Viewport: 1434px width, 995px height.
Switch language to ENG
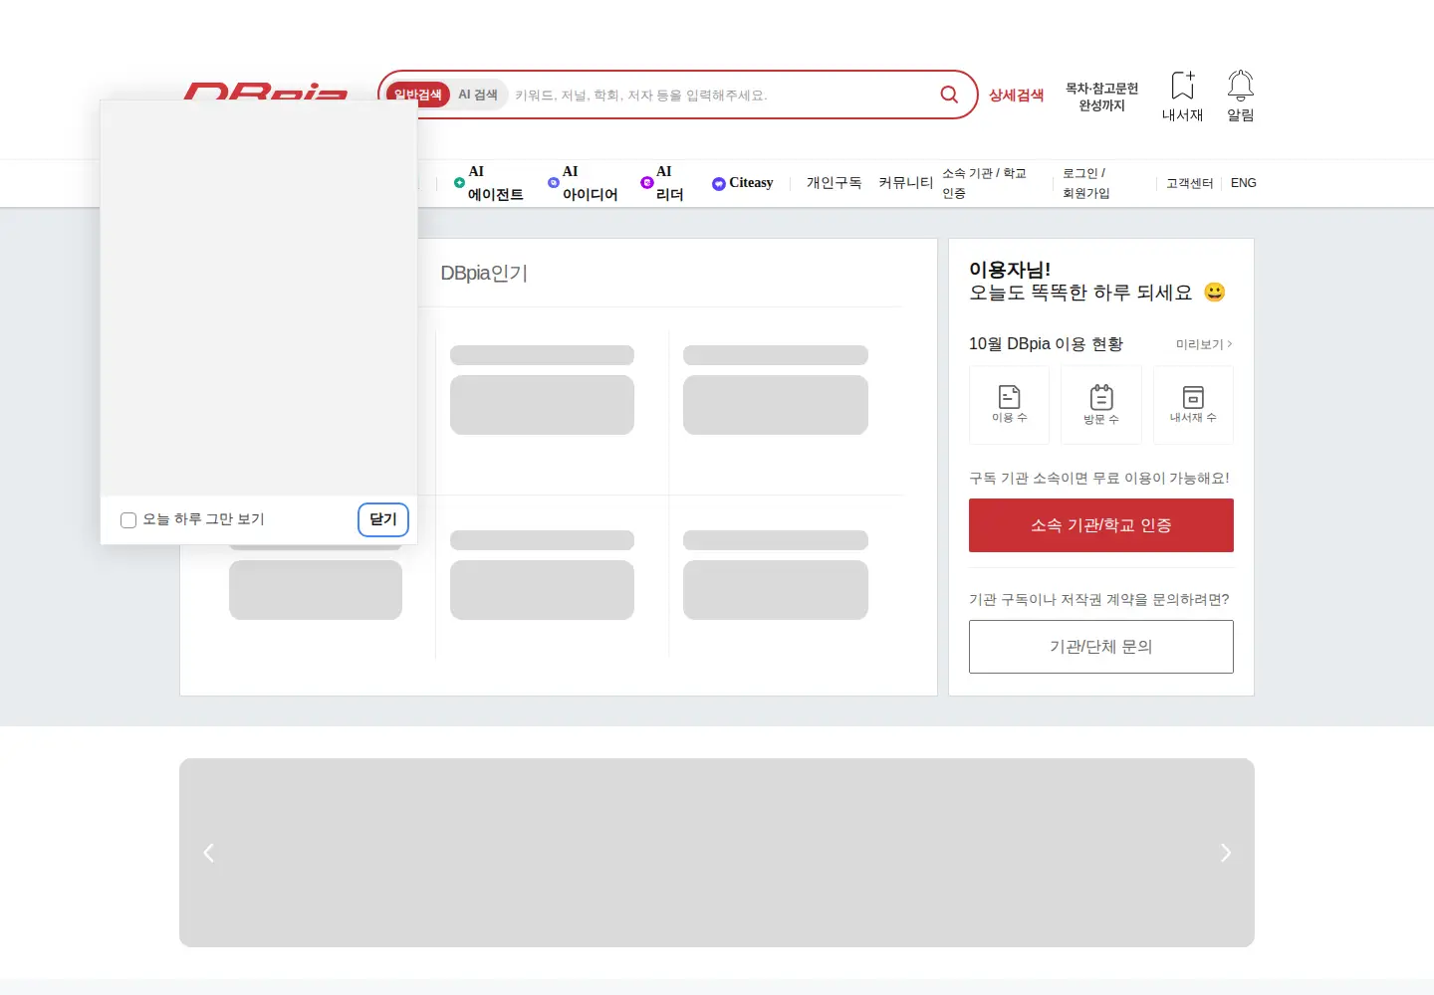1243,183
